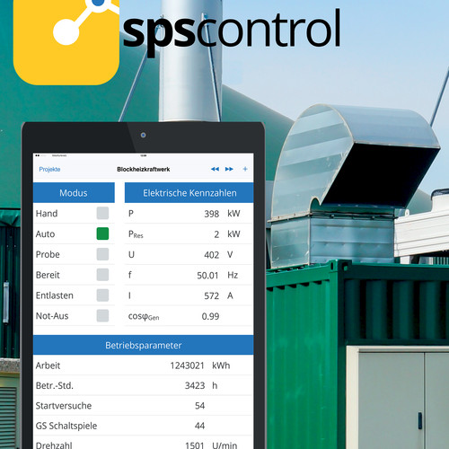The image size is (449, 449).
Task: Toggle the Entlasten mode box
Action: tap(102, 295)
